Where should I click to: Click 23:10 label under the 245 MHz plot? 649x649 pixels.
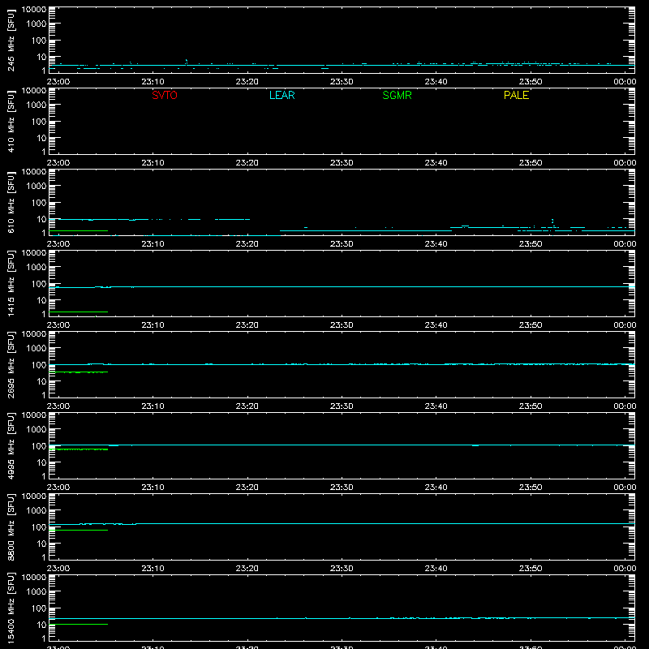[153, 82]
